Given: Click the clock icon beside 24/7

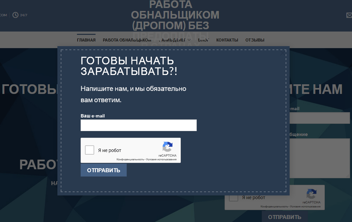Looking at the screenshot, I should click(x=15, y=15).
